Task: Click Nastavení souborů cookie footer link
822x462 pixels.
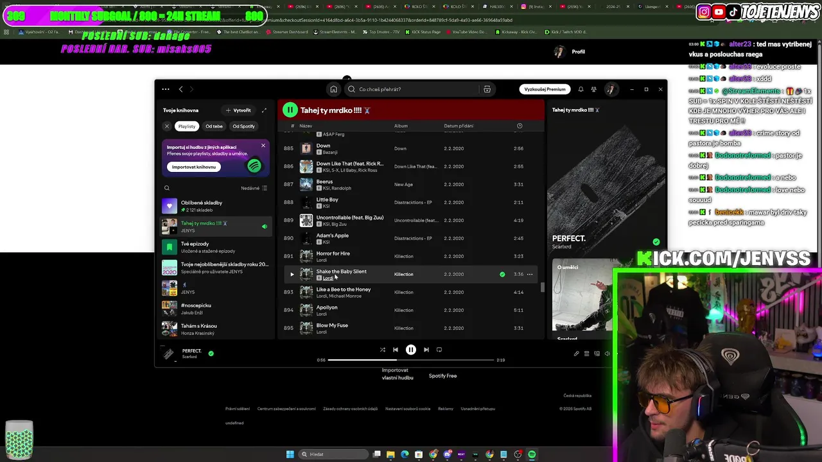Action: [408, 409]
